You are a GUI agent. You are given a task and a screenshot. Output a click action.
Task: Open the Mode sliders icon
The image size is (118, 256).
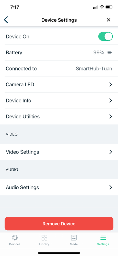pos(74,238)
